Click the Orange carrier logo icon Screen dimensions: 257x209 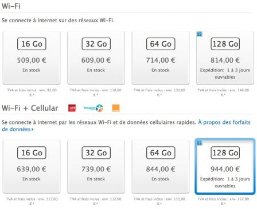116,108
